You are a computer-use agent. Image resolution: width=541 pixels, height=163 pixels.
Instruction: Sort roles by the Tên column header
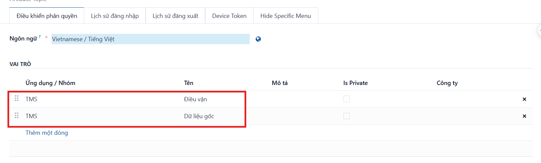click(x=189, y=83)
